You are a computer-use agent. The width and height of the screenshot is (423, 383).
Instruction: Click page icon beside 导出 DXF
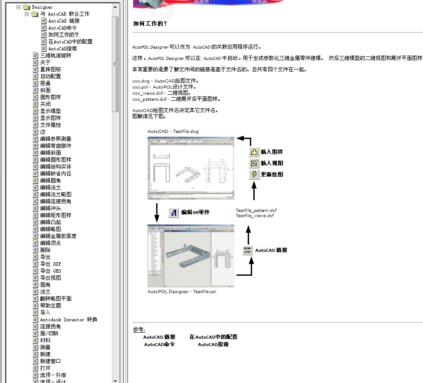pyautogui.click(x=36, y=264)
